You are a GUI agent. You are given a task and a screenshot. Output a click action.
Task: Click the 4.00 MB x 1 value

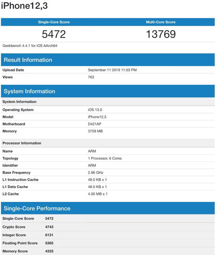coord(98,194)
